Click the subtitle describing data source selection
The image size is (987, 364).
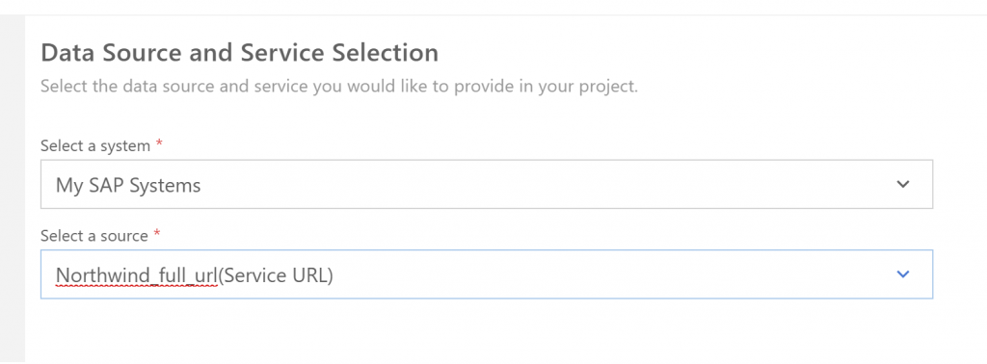pos(339,86)
